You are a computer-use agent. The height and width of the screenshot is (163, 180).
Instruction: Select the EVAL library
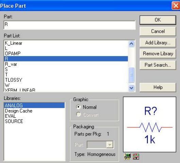(34, 116)
